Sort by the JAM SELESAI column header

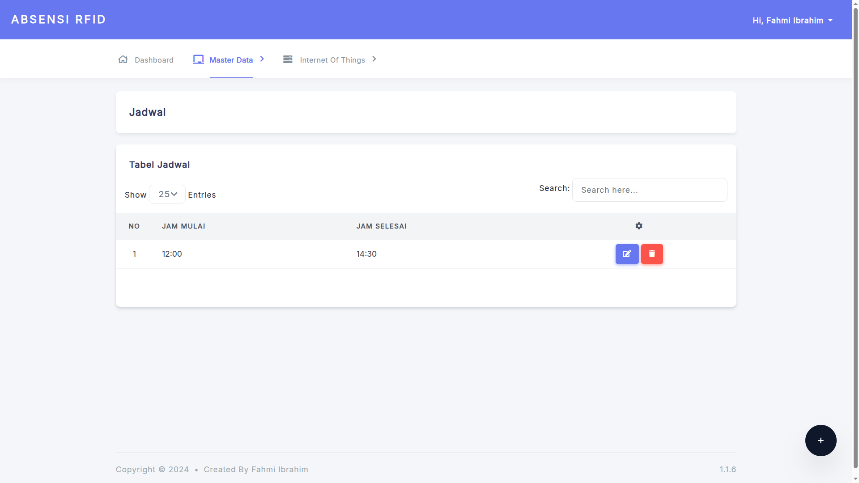(381, 226)
